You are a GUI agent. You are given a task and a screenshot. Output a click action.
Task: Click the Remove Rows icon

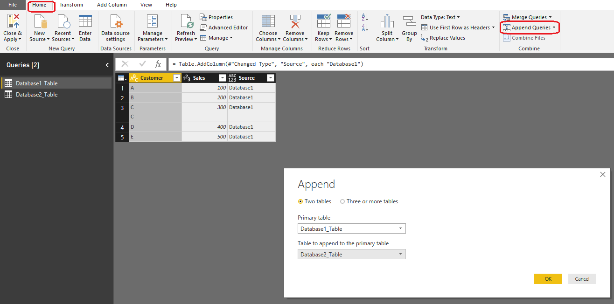tap(344, 21)
